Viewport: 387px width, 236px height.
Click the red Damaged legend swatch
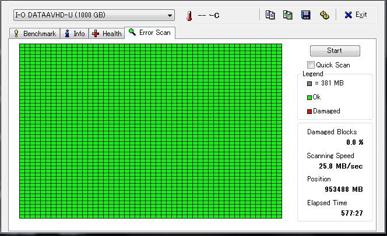309,112
